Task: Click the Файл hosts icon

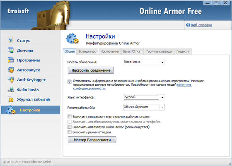Action: click(x=11, y=89)
